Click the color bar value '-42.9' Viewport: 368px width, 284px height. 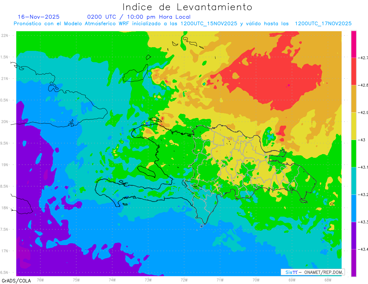tap(363, 113)
